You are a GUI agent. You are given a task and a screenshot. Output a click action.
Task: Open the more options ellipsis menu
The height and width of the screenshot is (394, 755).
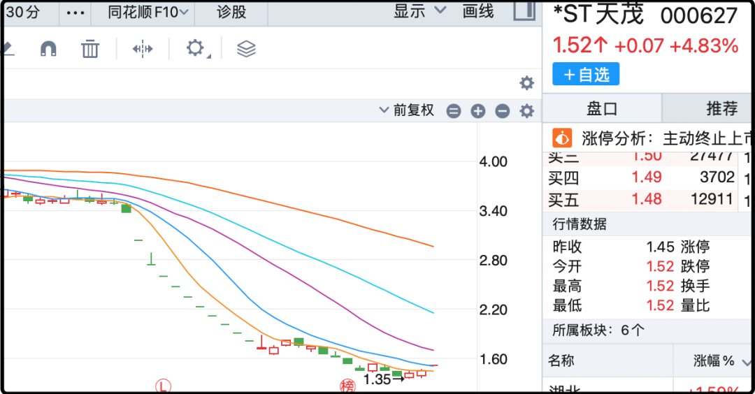point(75,13)
